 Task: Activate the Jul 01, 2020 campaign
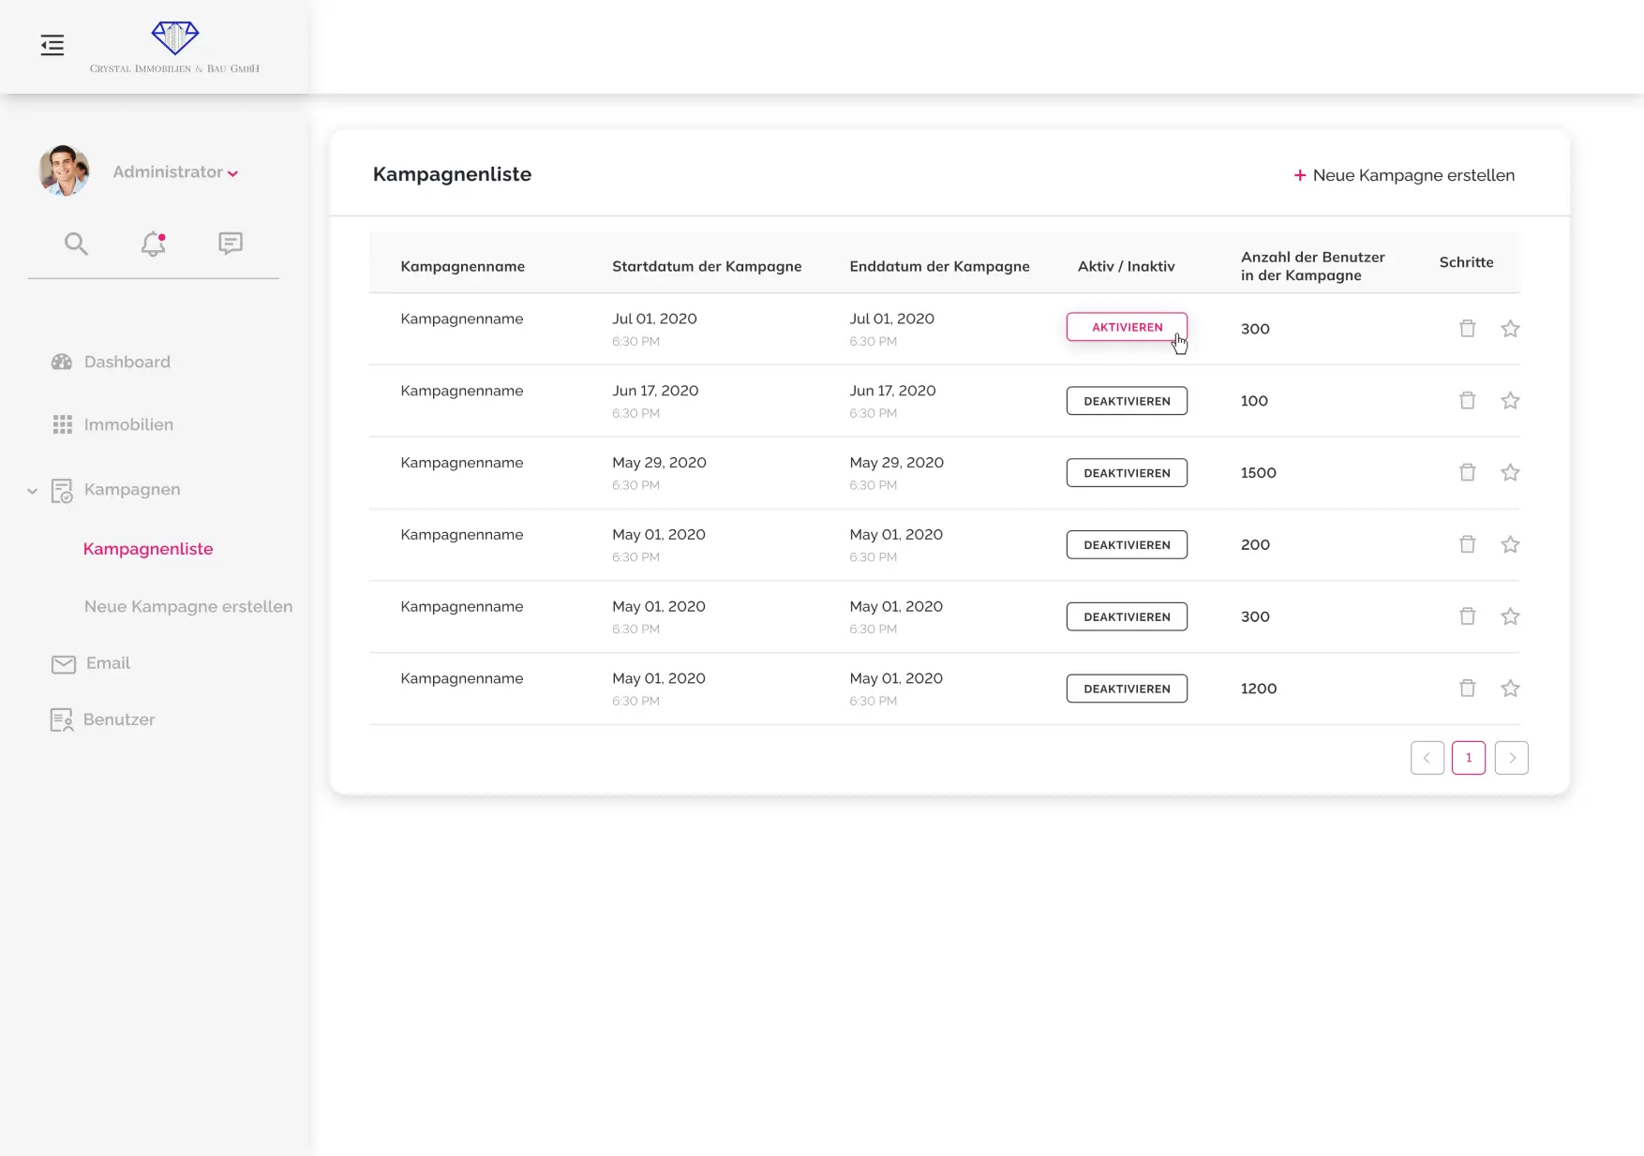(1126, 327)
